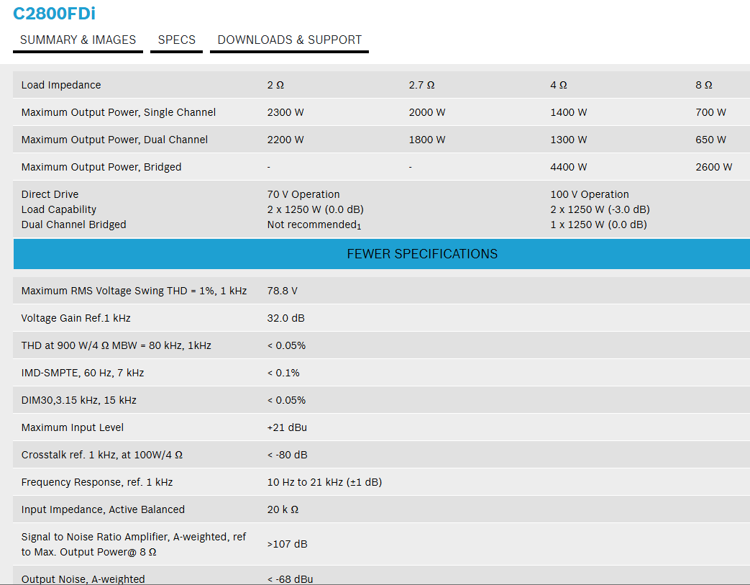This screenshot has width=750, height=585.
Task: Collapse with the Fewer Specifications bar
Action: (382, 254)
